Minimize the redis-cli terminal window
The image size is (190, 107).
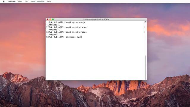[50, 19]
